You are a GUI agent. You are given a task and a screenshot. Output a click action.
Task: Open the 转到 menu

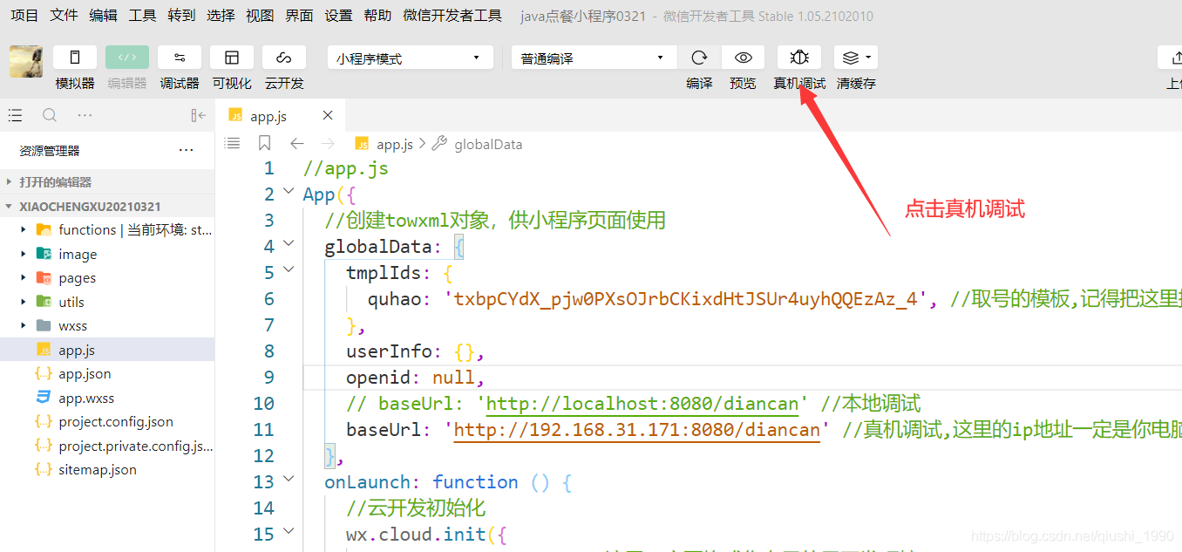(x=181, y=16)
